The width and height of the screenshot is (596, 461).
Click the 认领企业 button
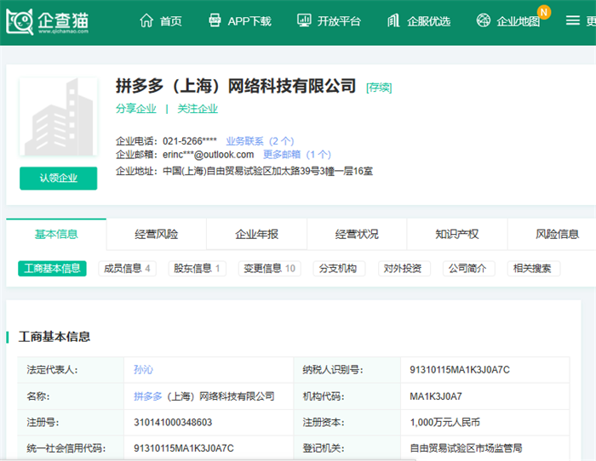point(59,178)
